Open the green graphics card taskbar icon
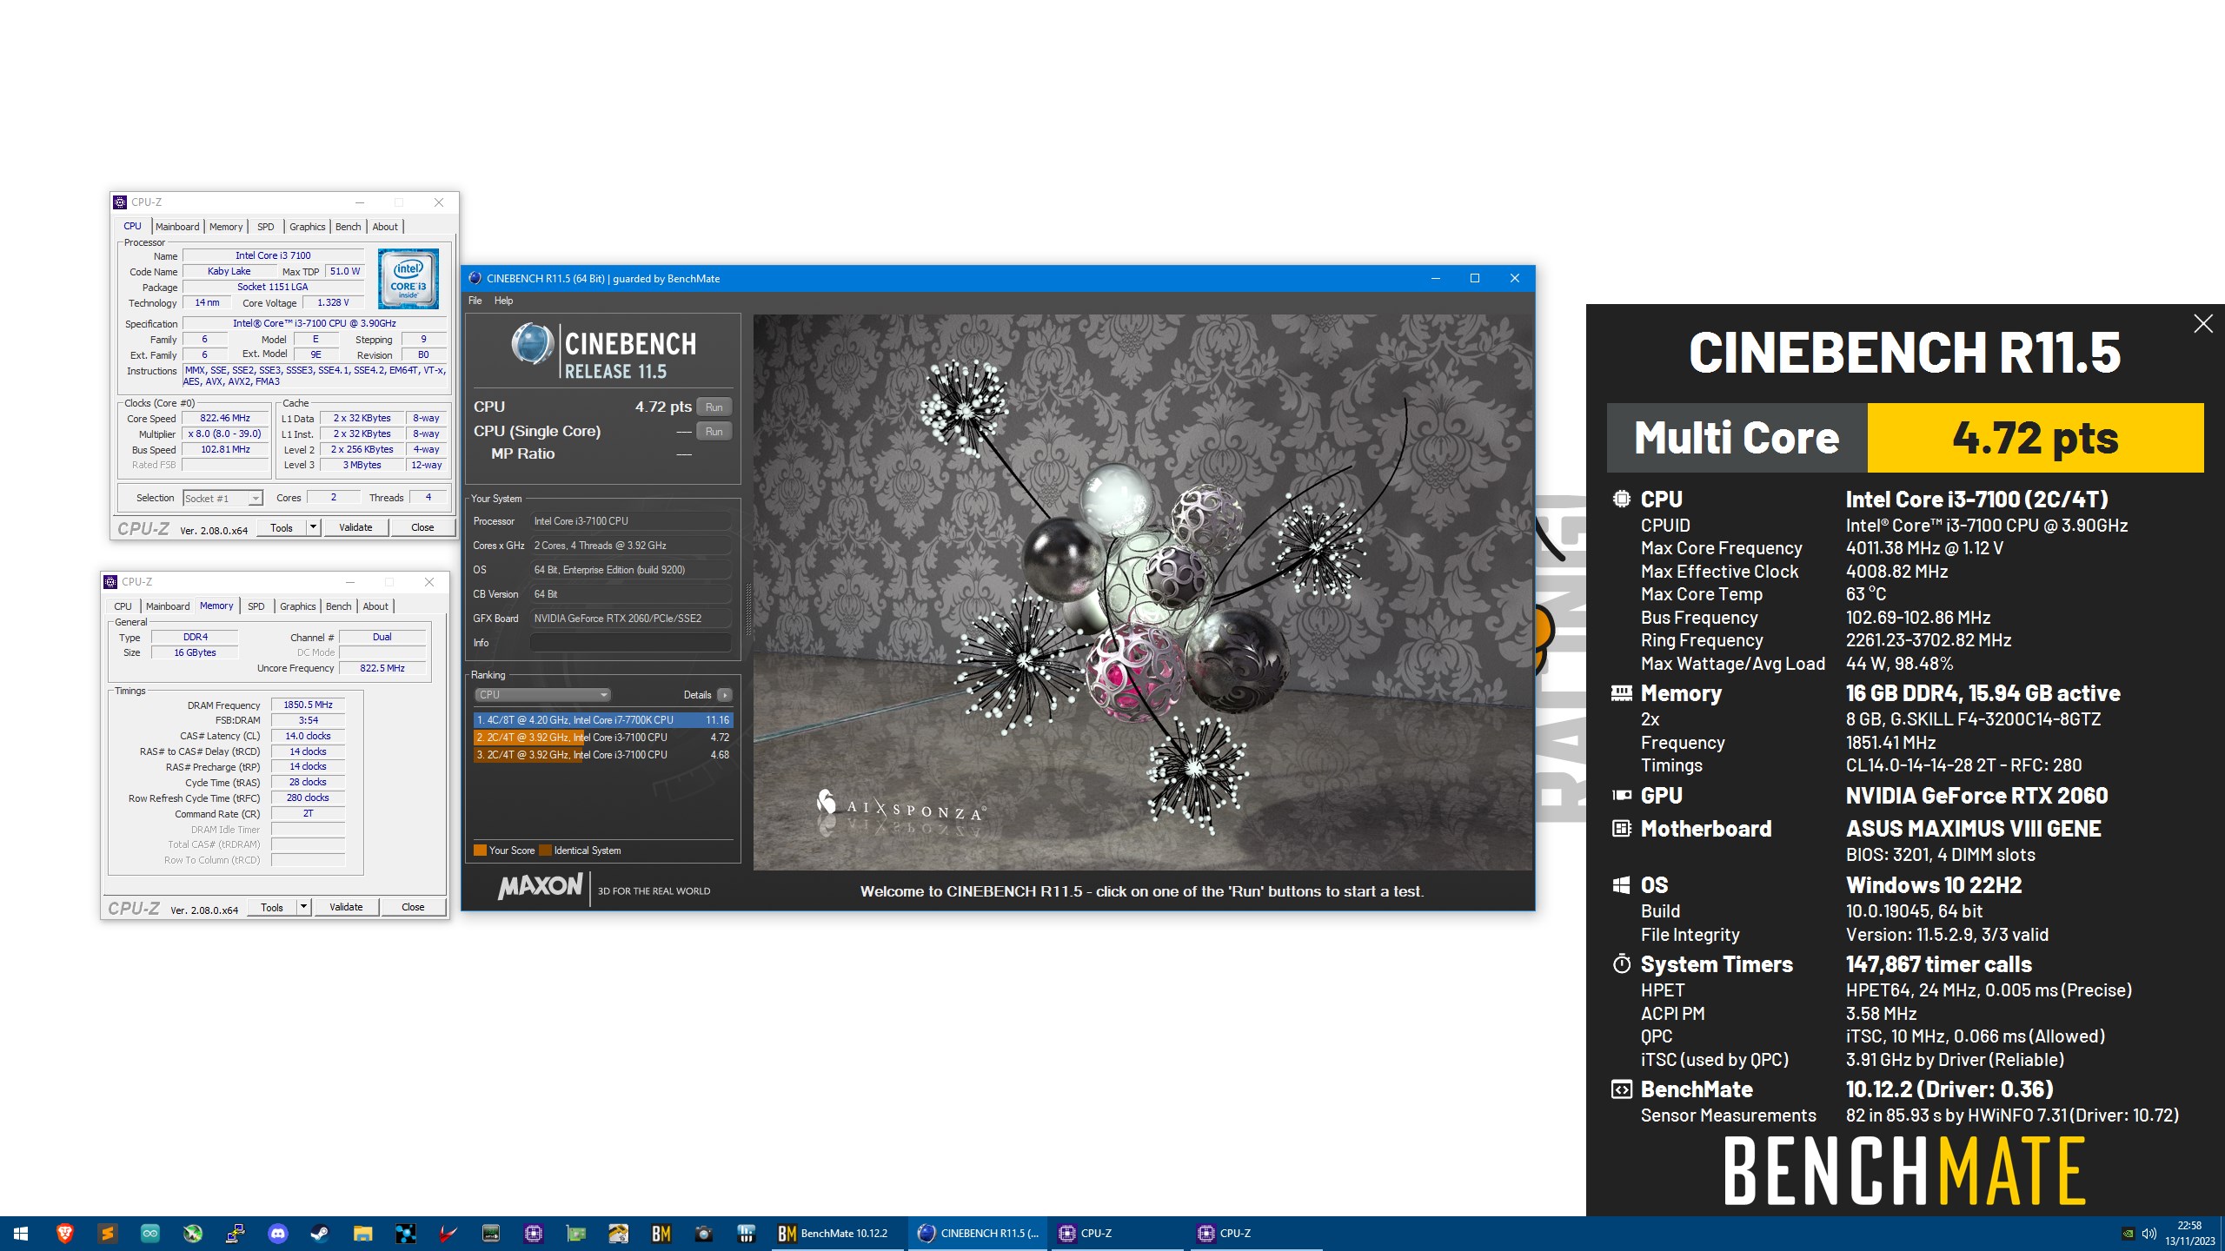The image size is (2225, 1251). point(575,1233)
